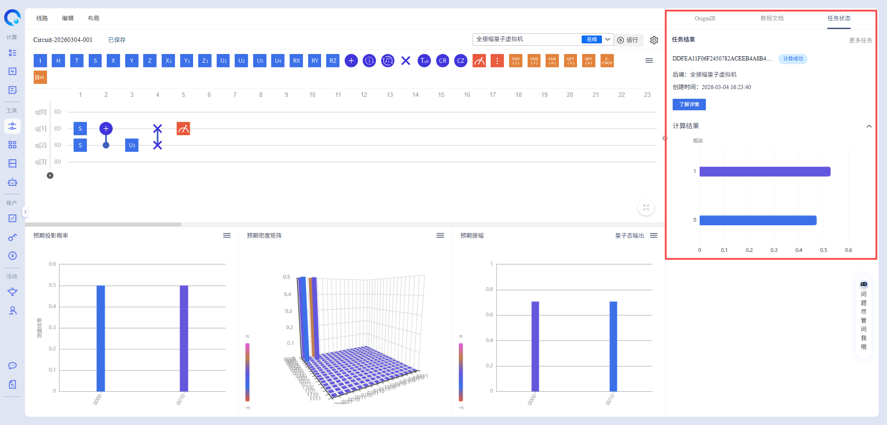This screenshot has width=887, height=425.
Task: Pick the CNOT plus-circle gate in palette
Action: click(351, 61)
